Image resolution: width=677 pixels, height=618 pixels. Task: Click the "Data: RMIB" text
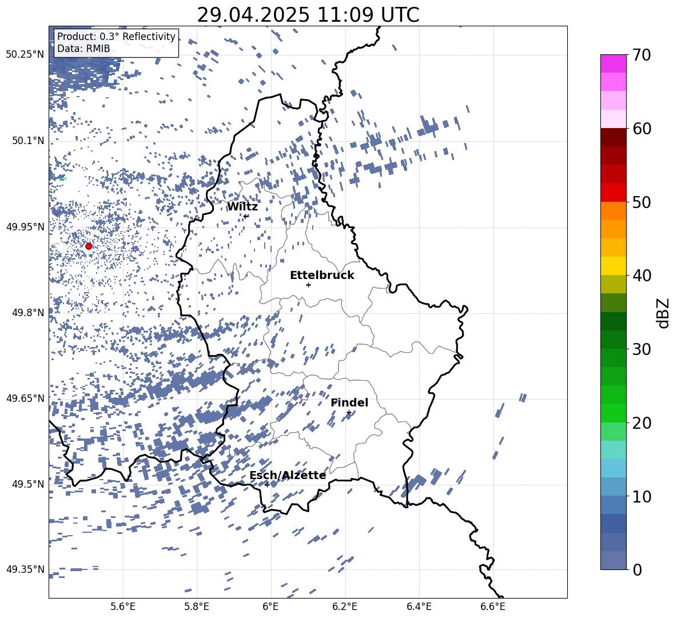[83, 49]
